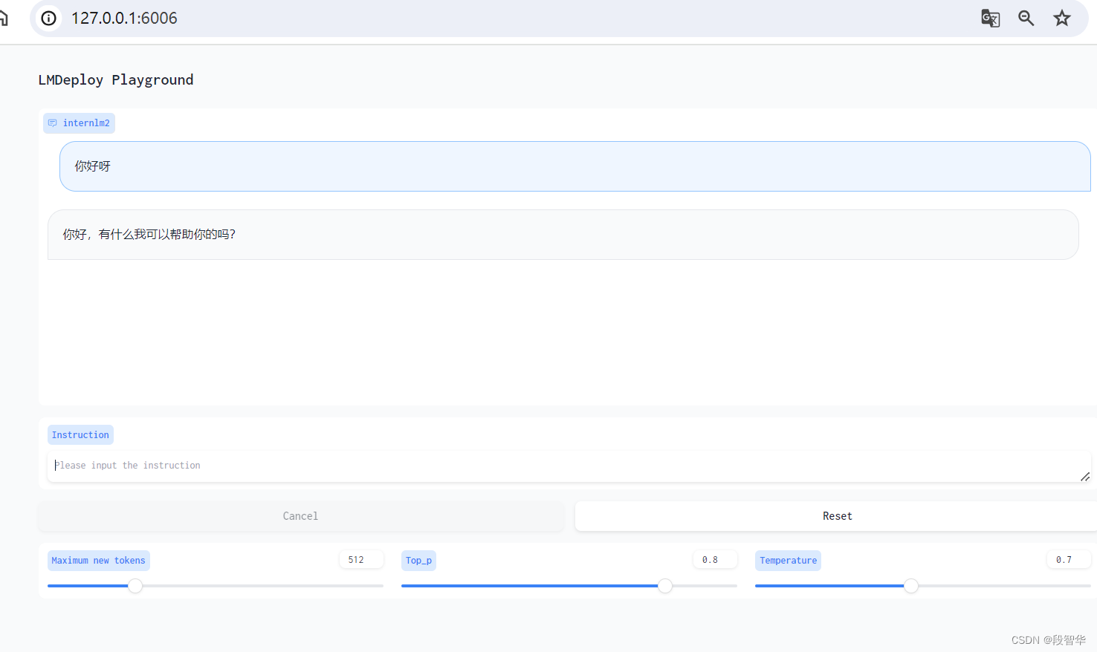Image resolution: width=1097 pixels, height=652 pixels.
Task: Click the LMDeploy Playground heading
Action: pos(116,79)
